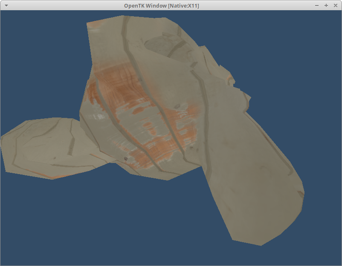Screen dimensions: 342x266
Task: Close the OpenTK Window
Action: [336, 6]
